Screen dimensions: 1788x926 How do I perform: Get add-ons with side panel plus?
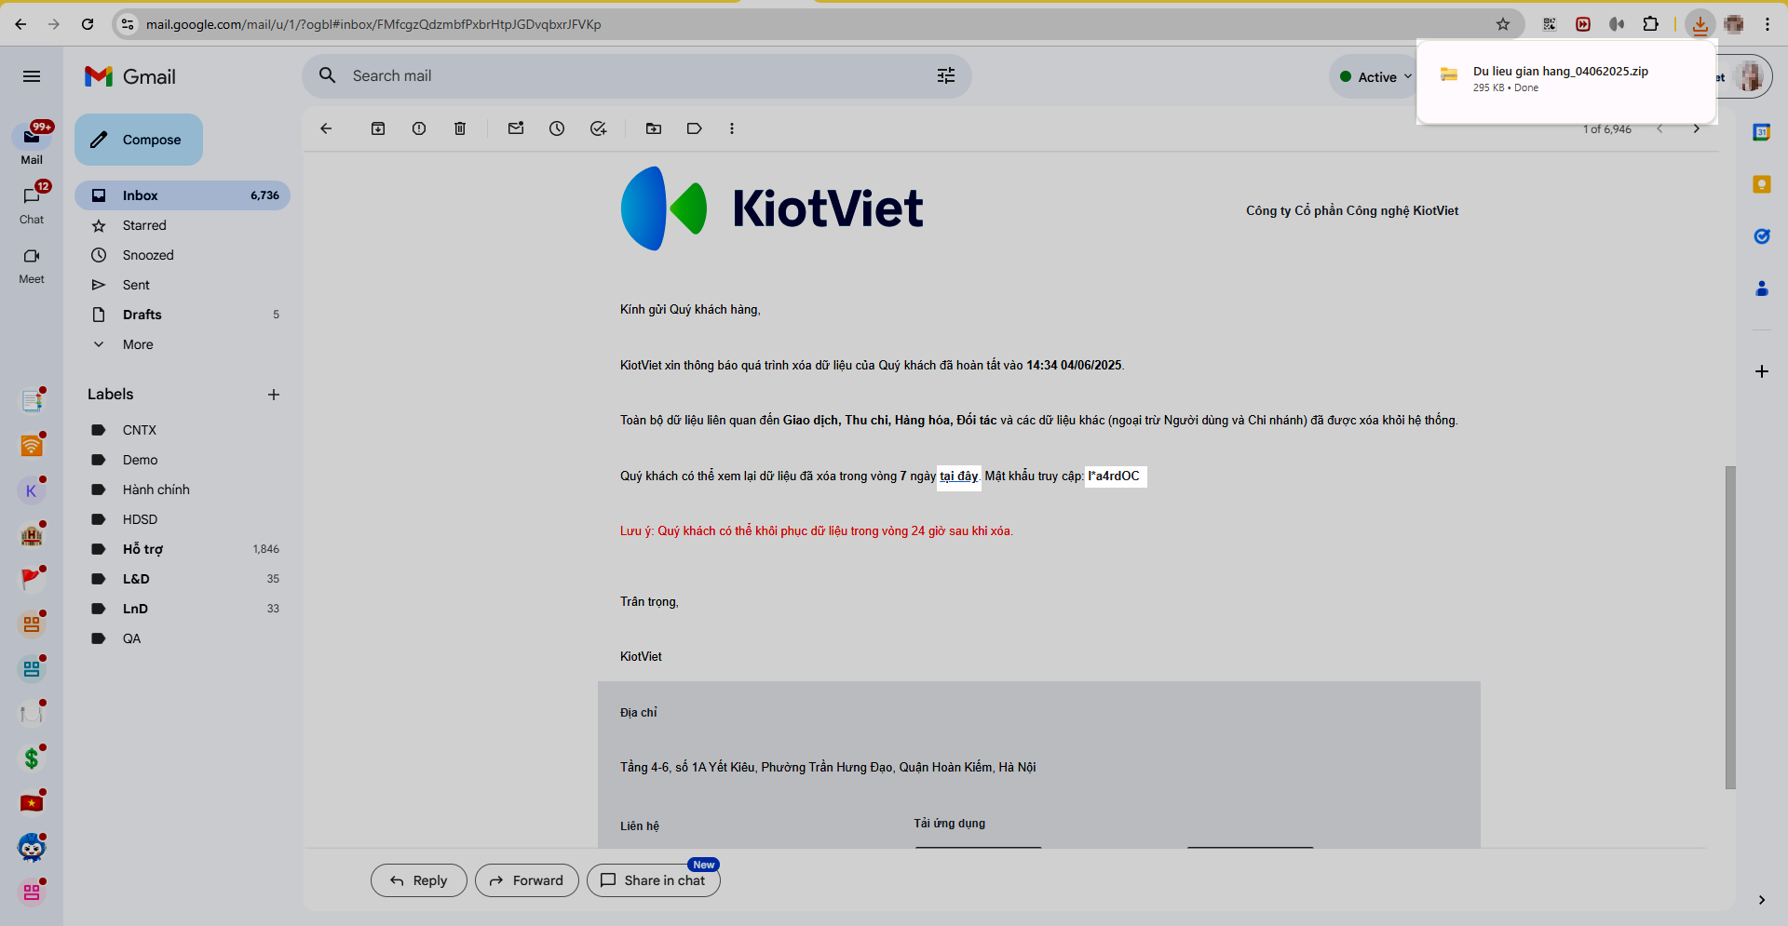[x=1762, y=371]
